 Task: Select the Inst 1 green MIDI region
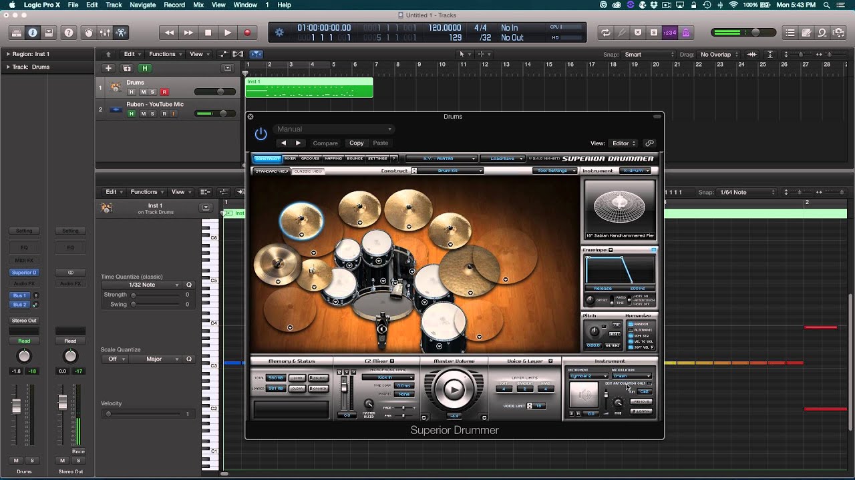[309, 87]
